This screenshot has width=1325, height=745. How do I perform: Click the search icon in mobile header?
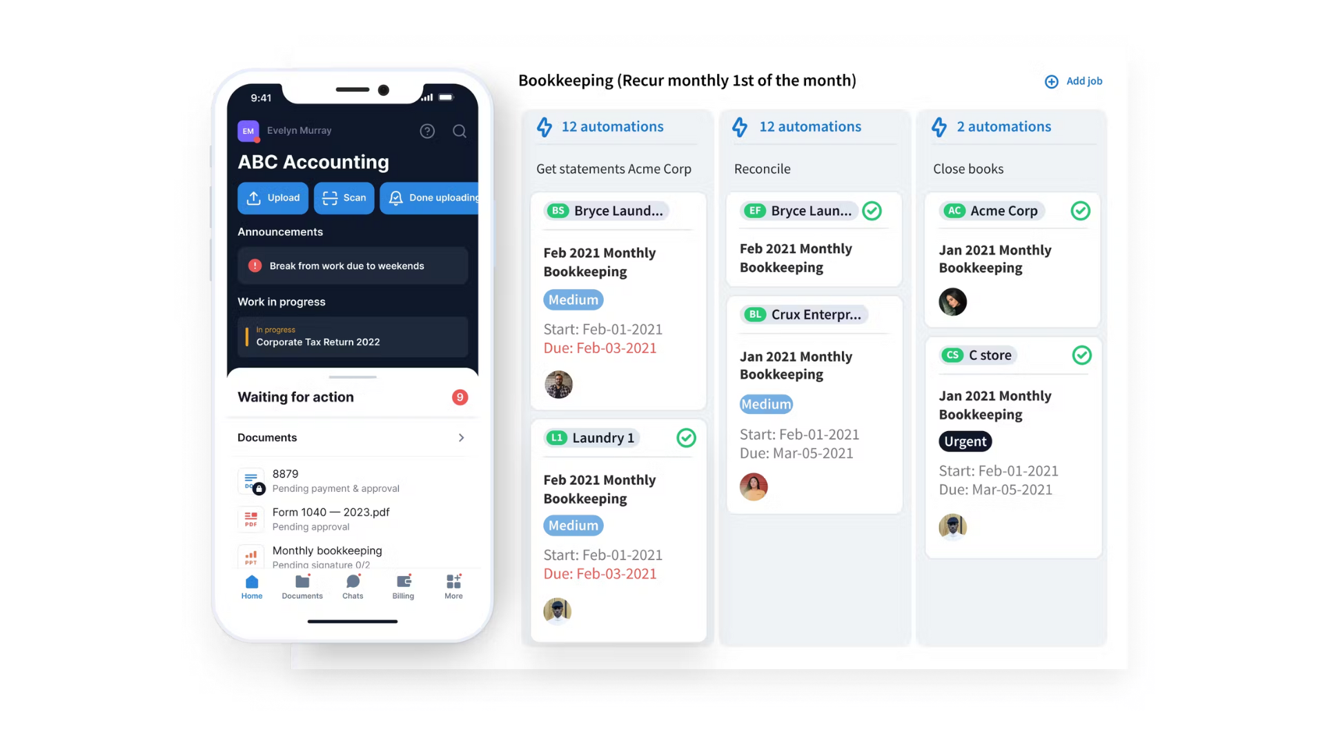click(460, 130)
